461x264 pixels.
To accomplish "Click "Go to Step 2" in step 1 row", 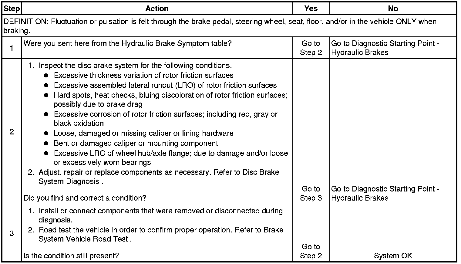I will tap(311, 48).
